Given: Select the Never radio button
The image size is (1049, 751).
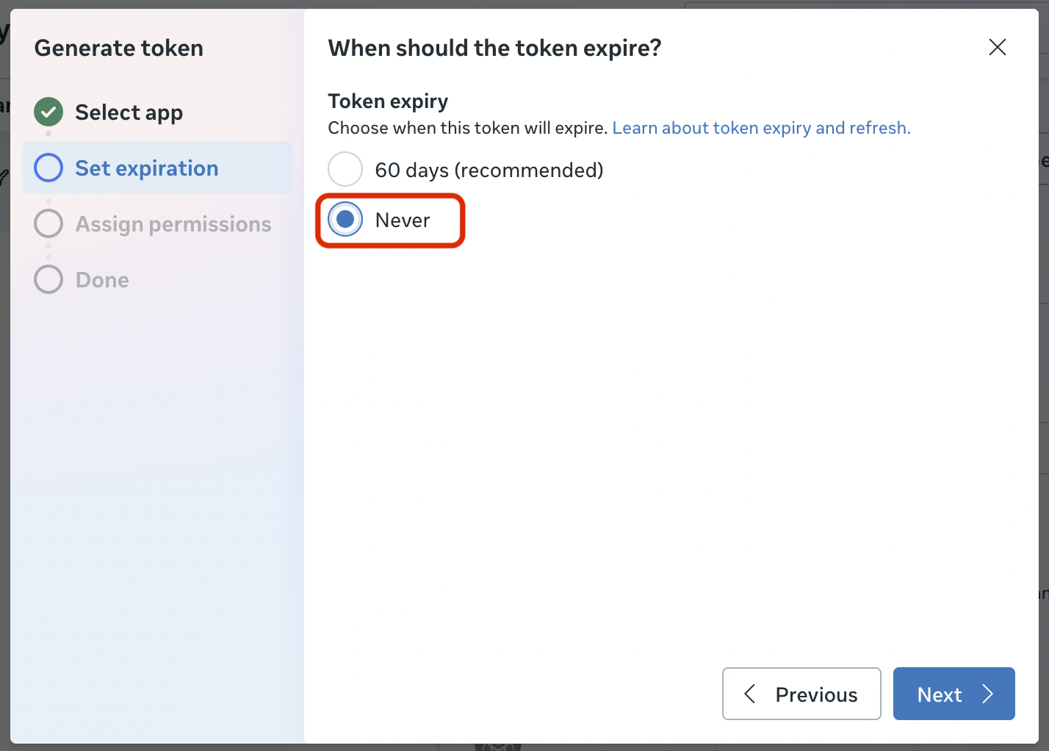Looking at the screenshot, I should (x=345, y=220).
